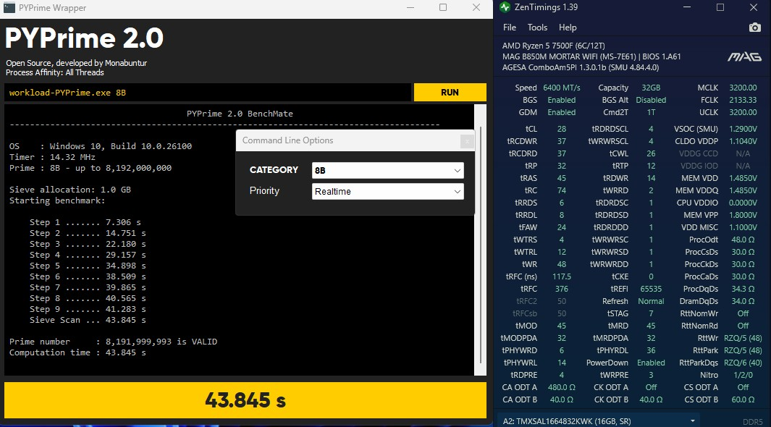Click the AGESA ComboAm5PI version line
The width and height of the screenshot is (771, 427).
coord(580,67)
